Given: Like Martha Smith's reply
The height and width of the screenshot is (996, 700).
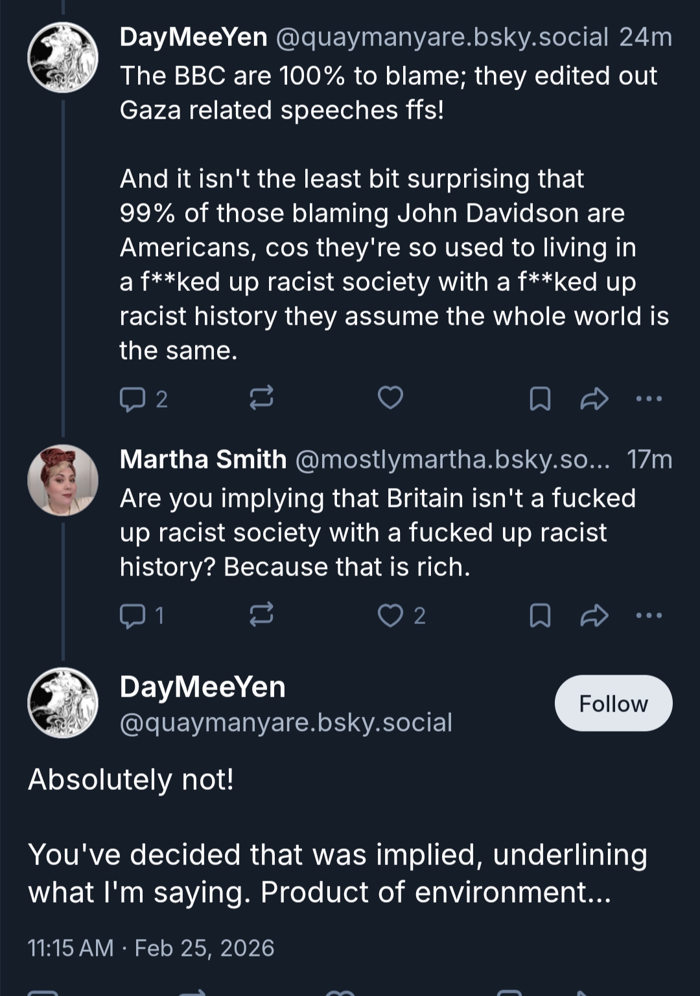Looking at the screenshot, I should (x=390, y=615).
